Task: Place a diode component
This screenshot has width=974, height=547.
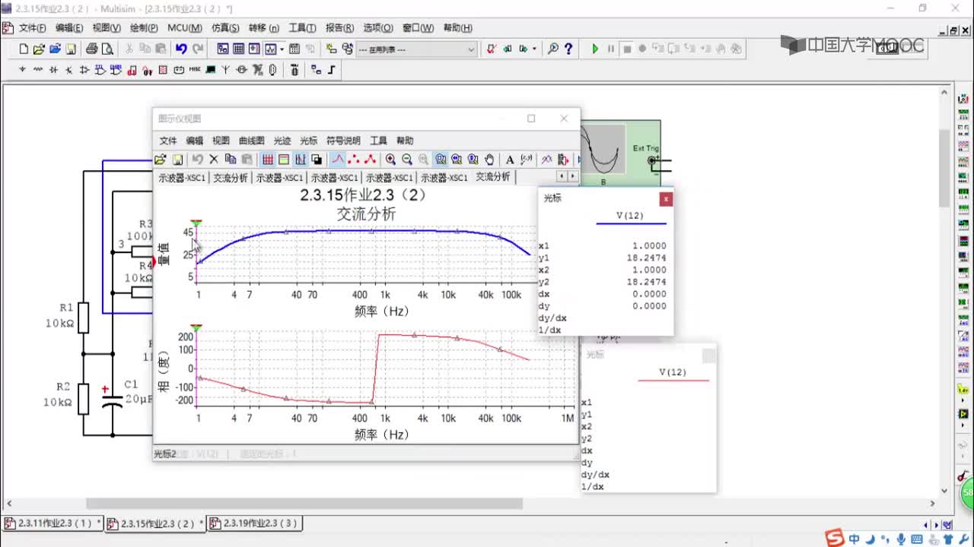Action: [53, 69]
